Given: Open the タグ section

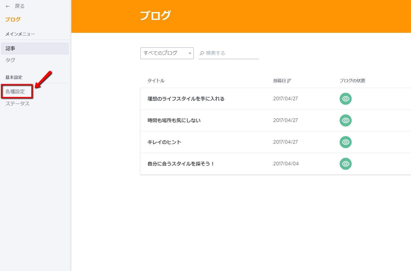Looking at the screenshot, I should [x=10, y=60].
